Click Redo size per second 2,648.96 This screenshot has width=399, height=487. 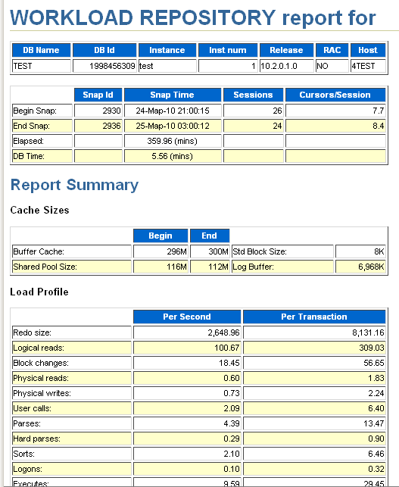point(187,332)
